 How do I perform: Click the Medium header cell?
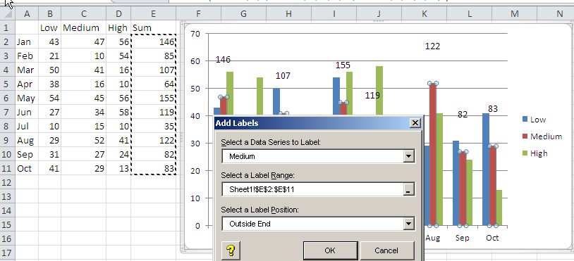click(x=84, y=27)
